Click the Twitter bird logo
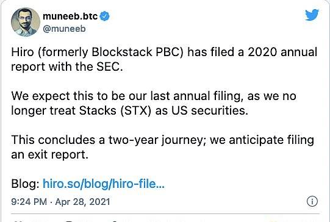This screenshot has width=330, height=222. point(312,15)
